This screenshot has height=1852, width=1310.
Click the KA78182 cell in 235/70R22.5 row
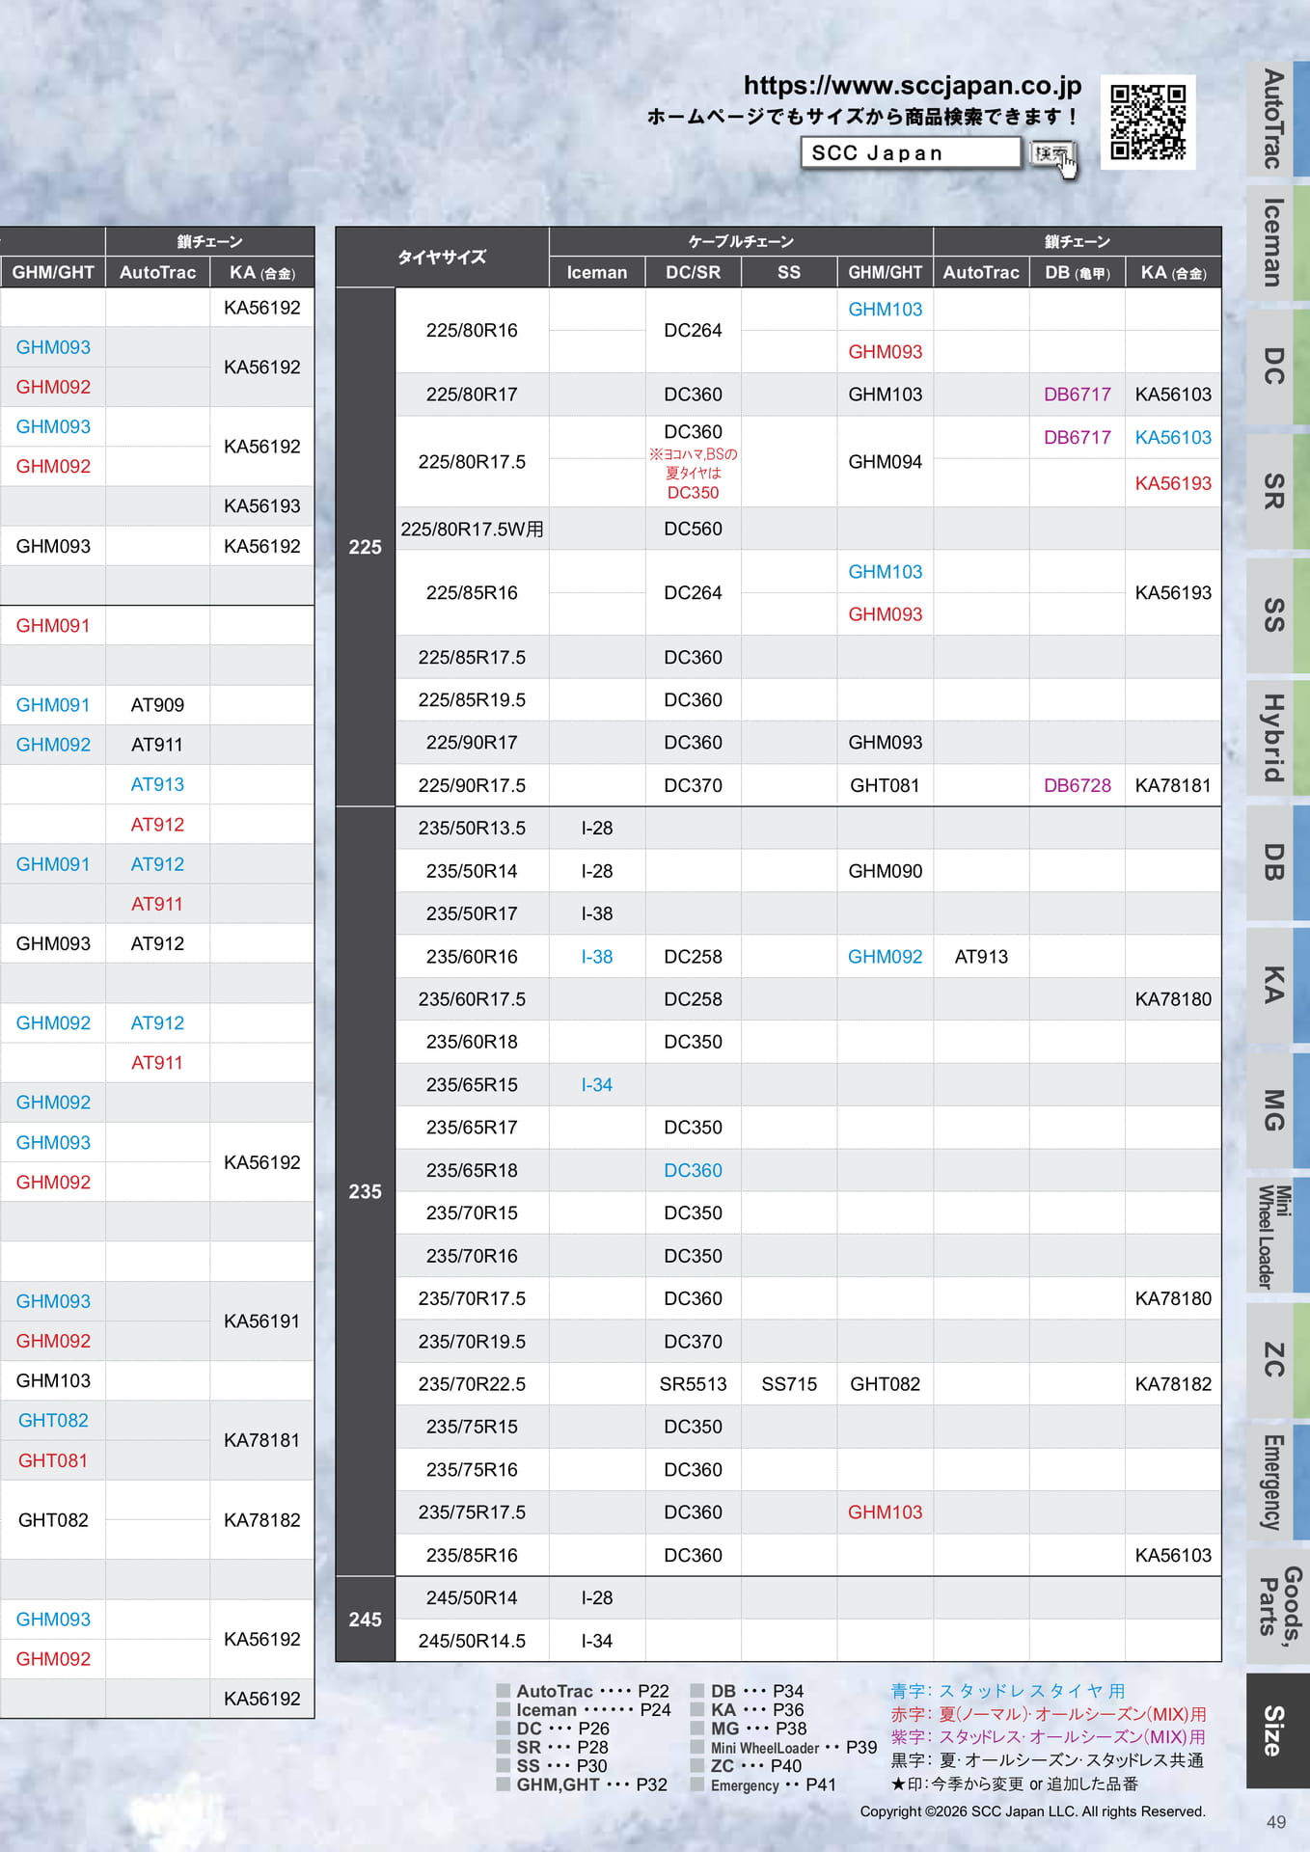point(1173,1384)
